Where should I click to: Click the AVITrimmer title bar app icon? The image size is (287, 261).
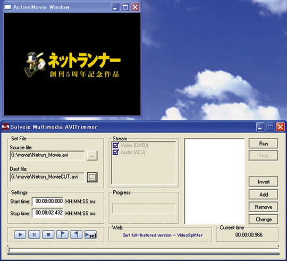[5, 127]
